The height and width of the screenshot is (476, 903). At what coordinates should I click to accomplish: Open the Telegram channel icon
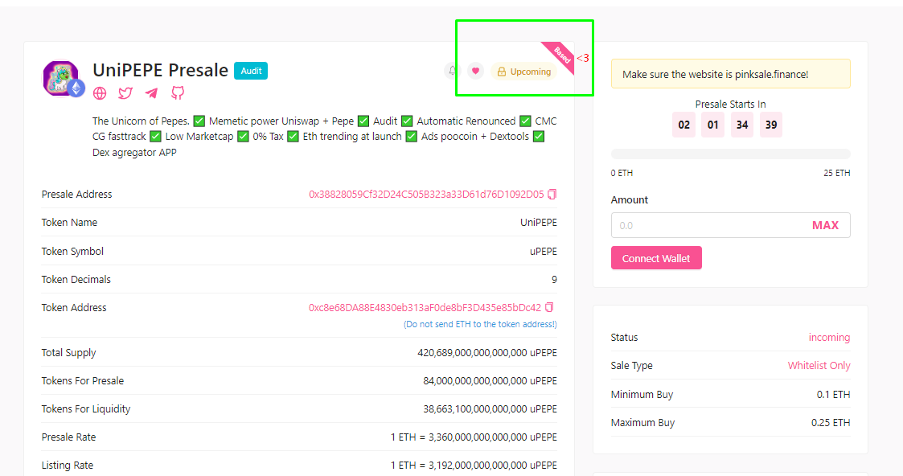[x=151, y=93]
